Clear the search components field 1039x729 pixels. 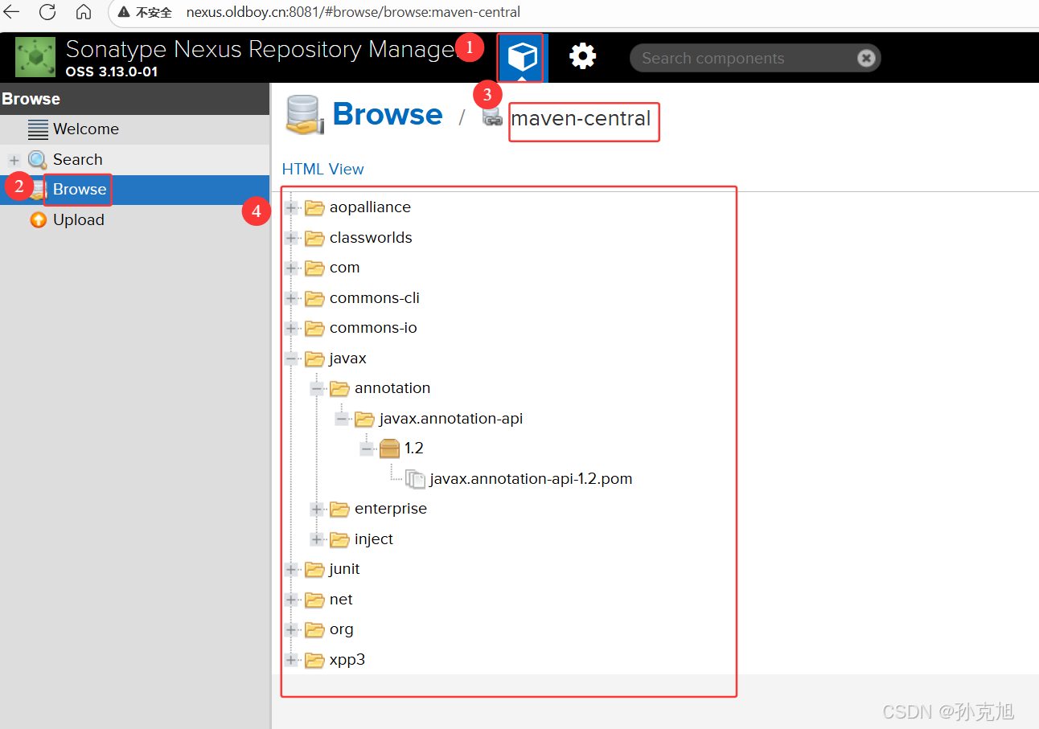(865, 58)
